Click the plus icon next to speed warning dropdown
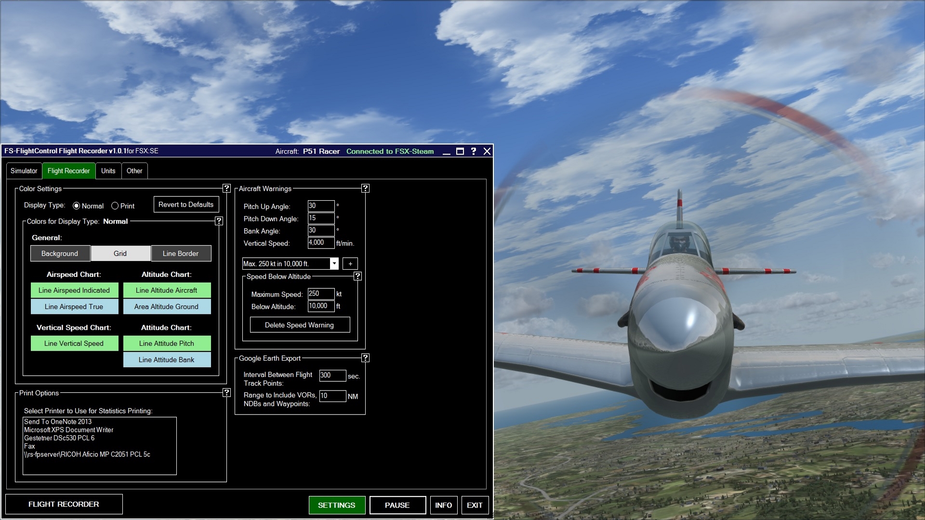925x520 pixels. coord(350,263)
